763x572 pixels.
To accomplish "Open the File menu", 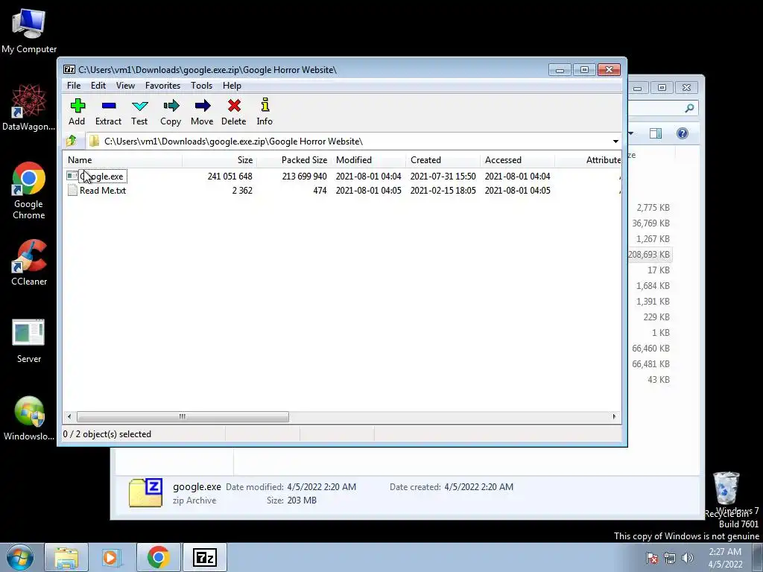I will pos(74,86).
